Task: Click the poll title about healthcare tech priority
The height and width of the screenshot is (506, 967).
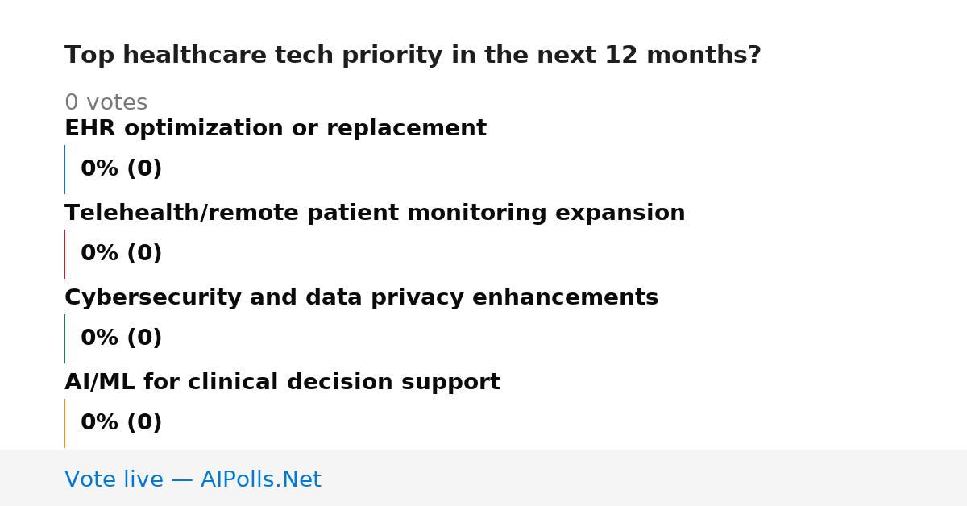Action: tap(413, 56)
